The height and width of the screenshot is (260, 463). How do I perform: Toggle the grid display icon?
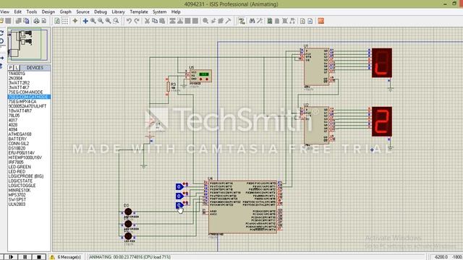point(65,21)
